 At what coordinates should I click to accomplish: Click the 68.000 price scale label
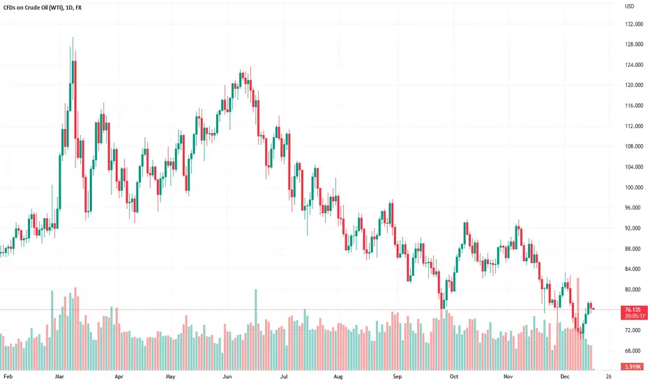[634, 351]
